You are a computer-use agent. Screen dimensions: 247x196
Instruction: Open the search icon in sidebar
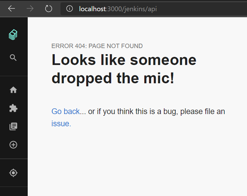(x=13, y=58)
